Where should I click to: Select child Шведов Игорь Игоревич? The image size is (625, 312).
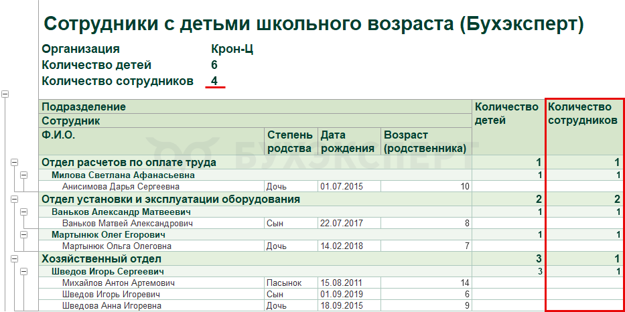tap(151, 295)
